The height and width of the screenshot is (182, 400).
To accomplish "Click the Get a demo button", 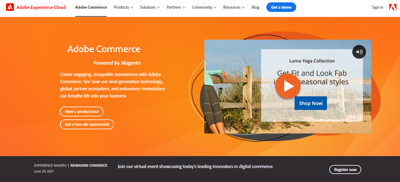I will point(281,7).
